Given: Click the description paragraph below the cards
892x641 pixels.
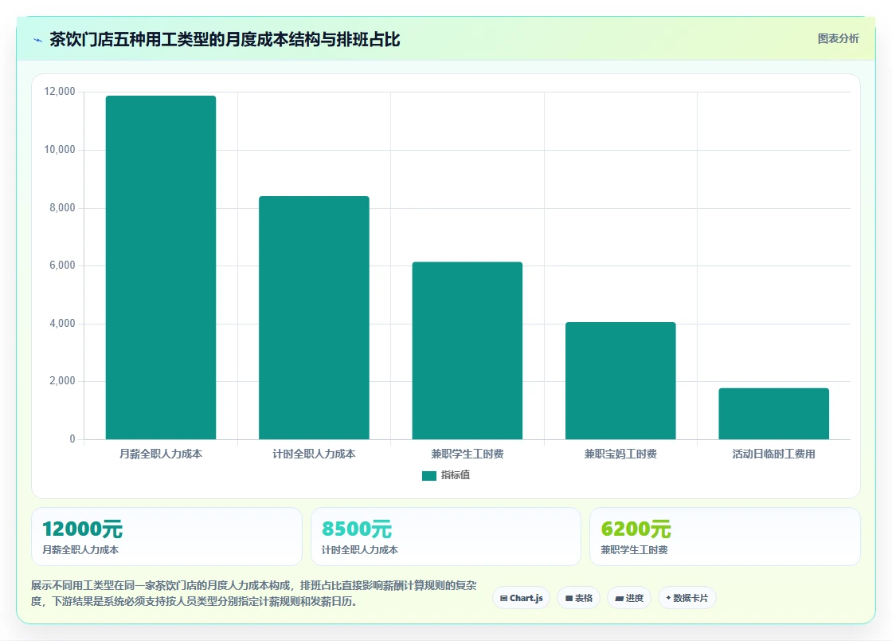Looking at the screenshot, I should point(254,593).
